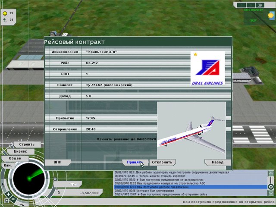Open the Бизнес business menu
276x207 pixels.
coord(21,151)
